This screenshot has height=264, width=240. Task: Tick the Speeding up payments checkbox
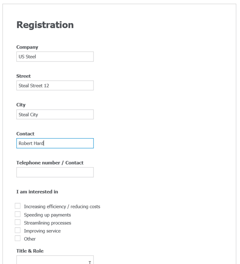18,214
